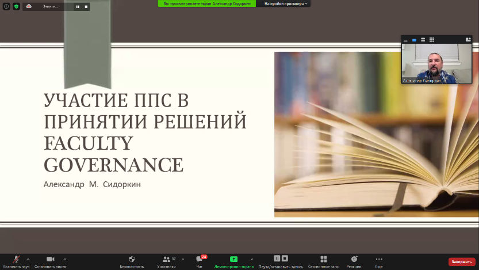Open the Chat (Чат) panel
This screenshot has height=270, width=479.
click(200, 261)
